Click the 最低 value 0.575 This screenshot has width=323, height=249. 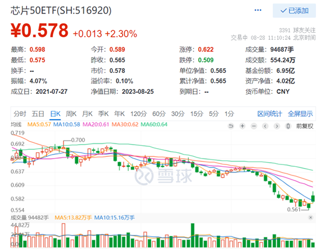pos(37,60)
